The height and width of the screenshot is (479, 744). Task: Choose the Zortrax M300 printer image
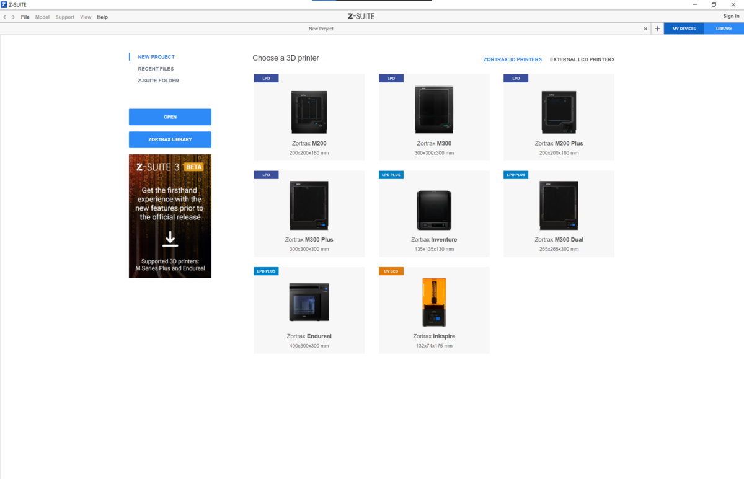(434, 110)
